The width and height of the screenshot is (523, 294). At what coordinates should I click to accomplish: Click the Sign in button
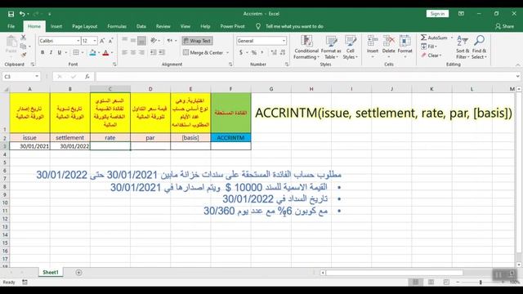pyautogui.click(x=437, y=14)
